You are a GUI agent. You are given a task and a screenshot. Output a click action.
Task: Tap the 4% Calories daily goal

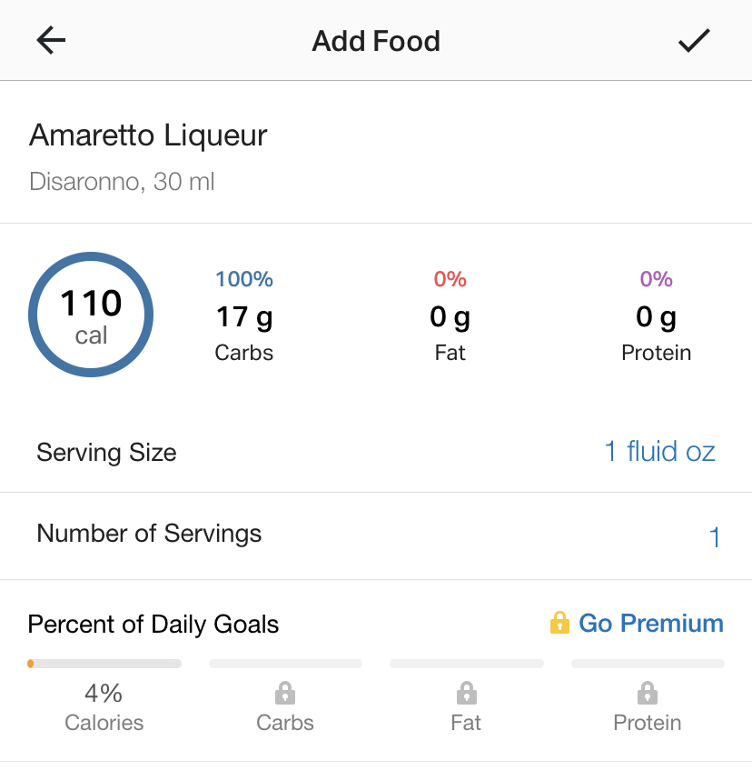coord(104,707)
